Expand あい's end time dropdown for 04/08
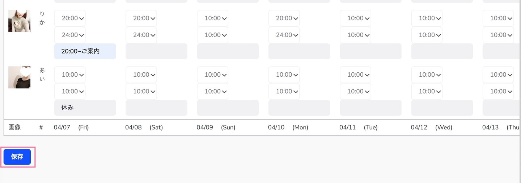The height and width of the screenshot is (183, 521). 141,91
